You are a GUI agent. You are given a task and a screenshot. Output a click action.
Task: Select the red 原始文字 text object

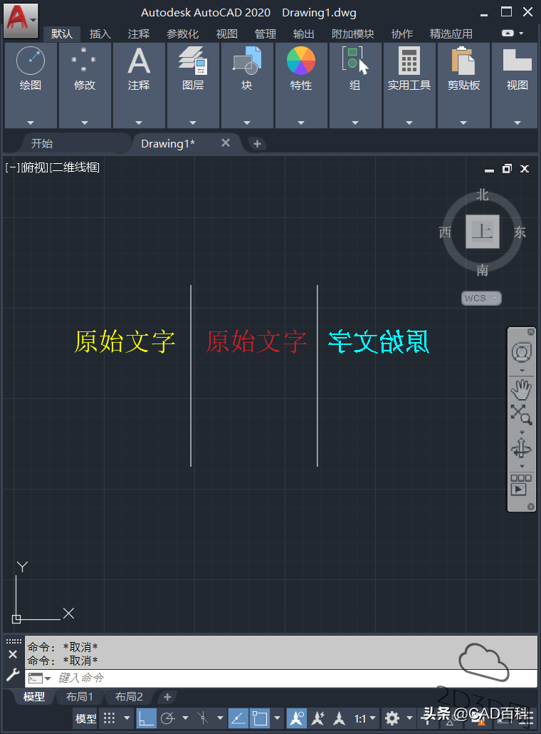pyautogui.click(x=256, y=341)
